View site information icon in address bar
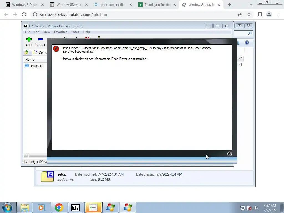Screen dimensions: 284x213 click(x=35, y=14)
